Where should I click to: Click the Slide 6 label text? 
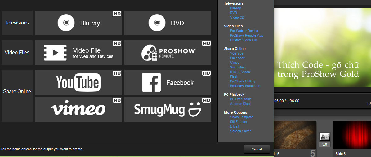pos(341,154)
